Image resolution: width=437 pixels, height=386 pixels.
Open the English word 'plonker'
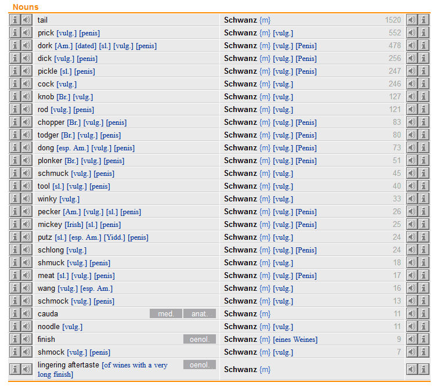tap(50, 161)
